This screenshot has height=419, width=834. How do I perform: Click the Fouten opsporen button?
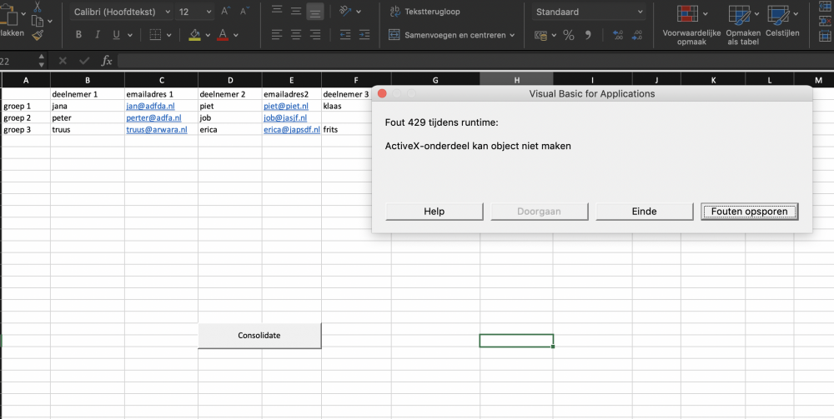[x=749, y=212]
